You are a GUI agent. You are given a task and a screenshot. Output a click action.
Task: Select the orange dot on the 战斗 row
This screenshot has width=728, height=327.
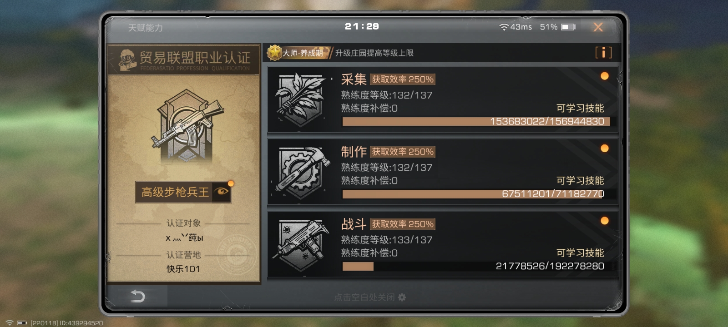(604, 221)
